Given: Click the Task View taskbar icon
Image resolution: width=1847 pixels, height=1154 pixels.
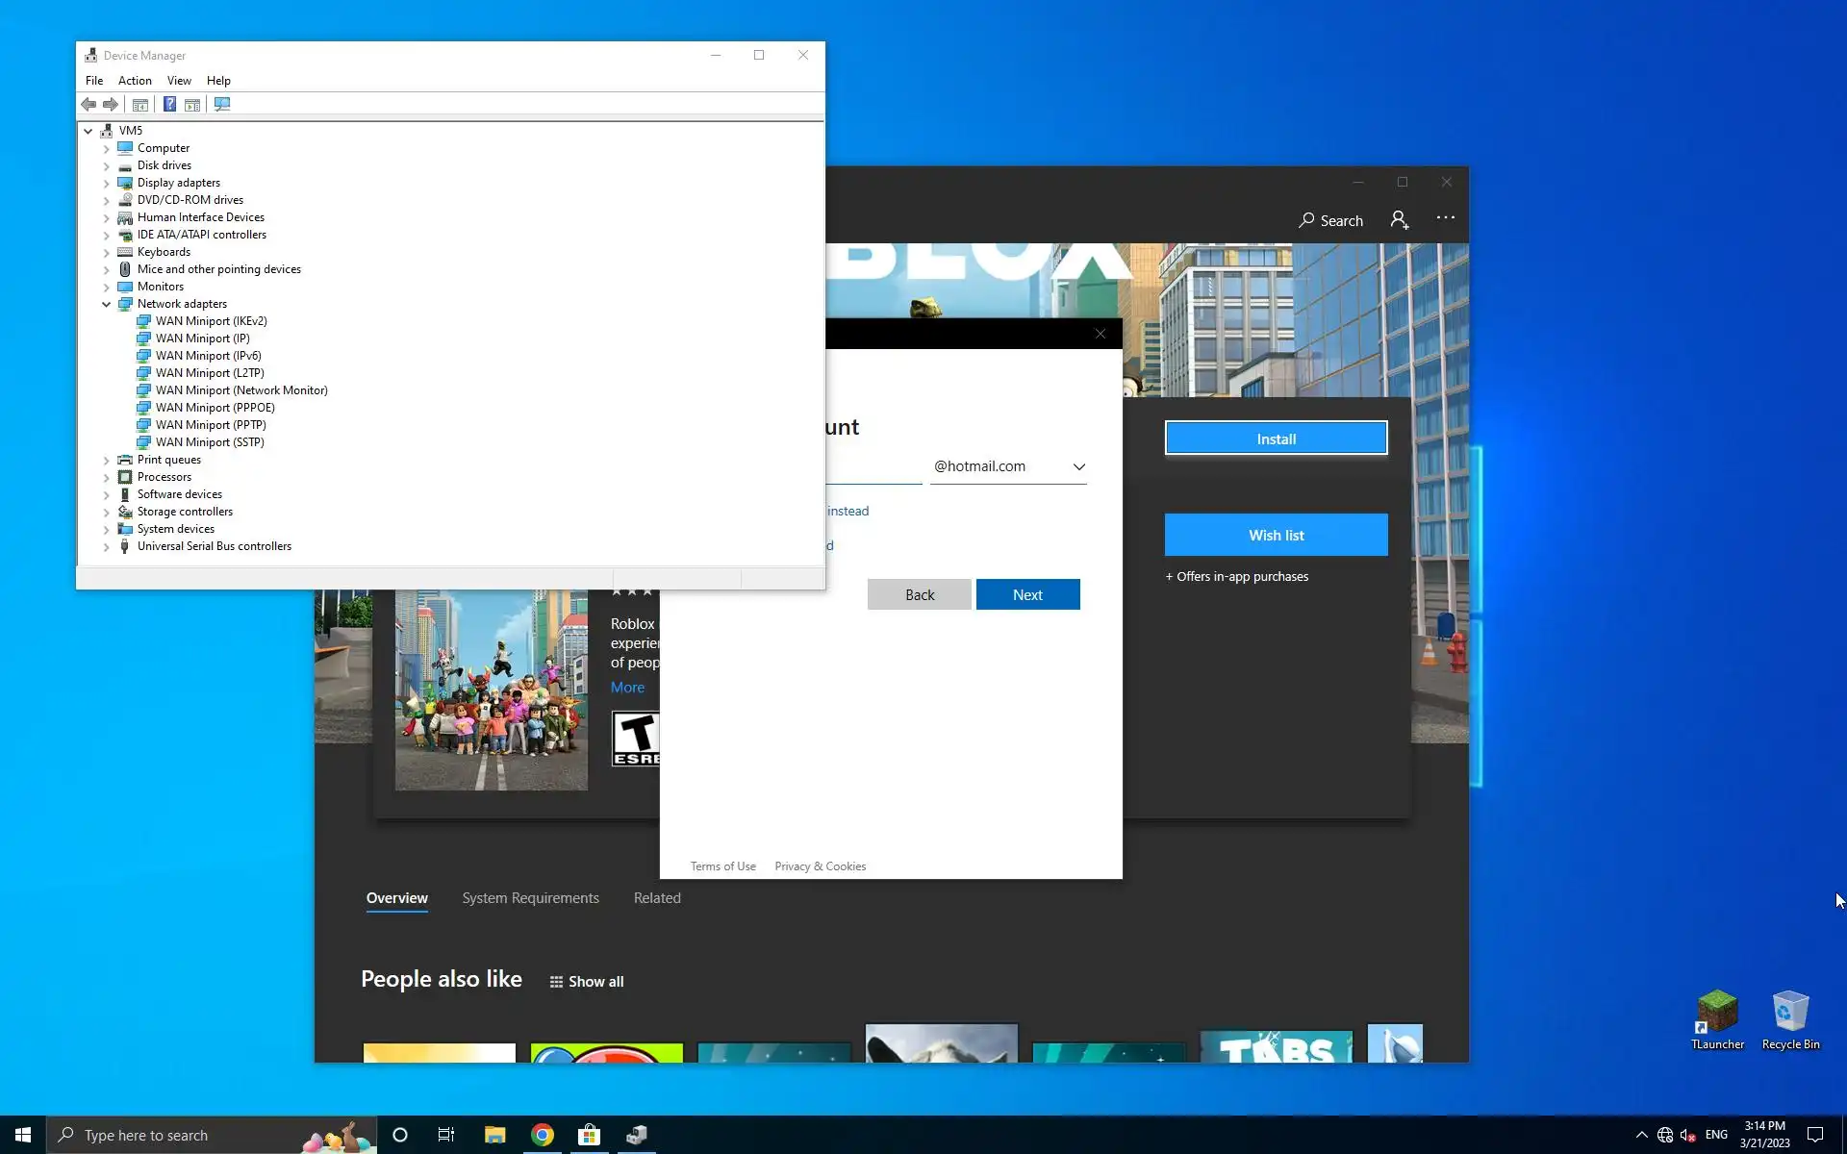Looking at the screenshot, I should coord(446,1135).
